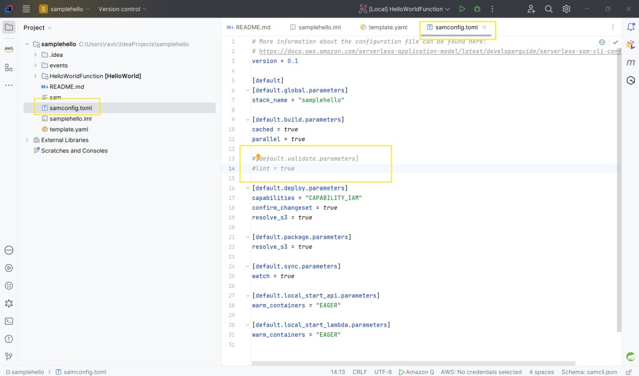Switch to the template.yaml tab

383,27
